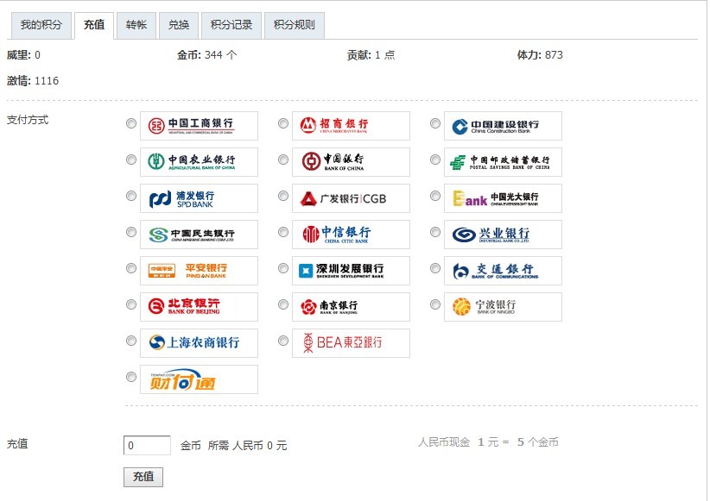
Task: Click the 中国光大银行 Everbright logo
Action: point(503,198)
